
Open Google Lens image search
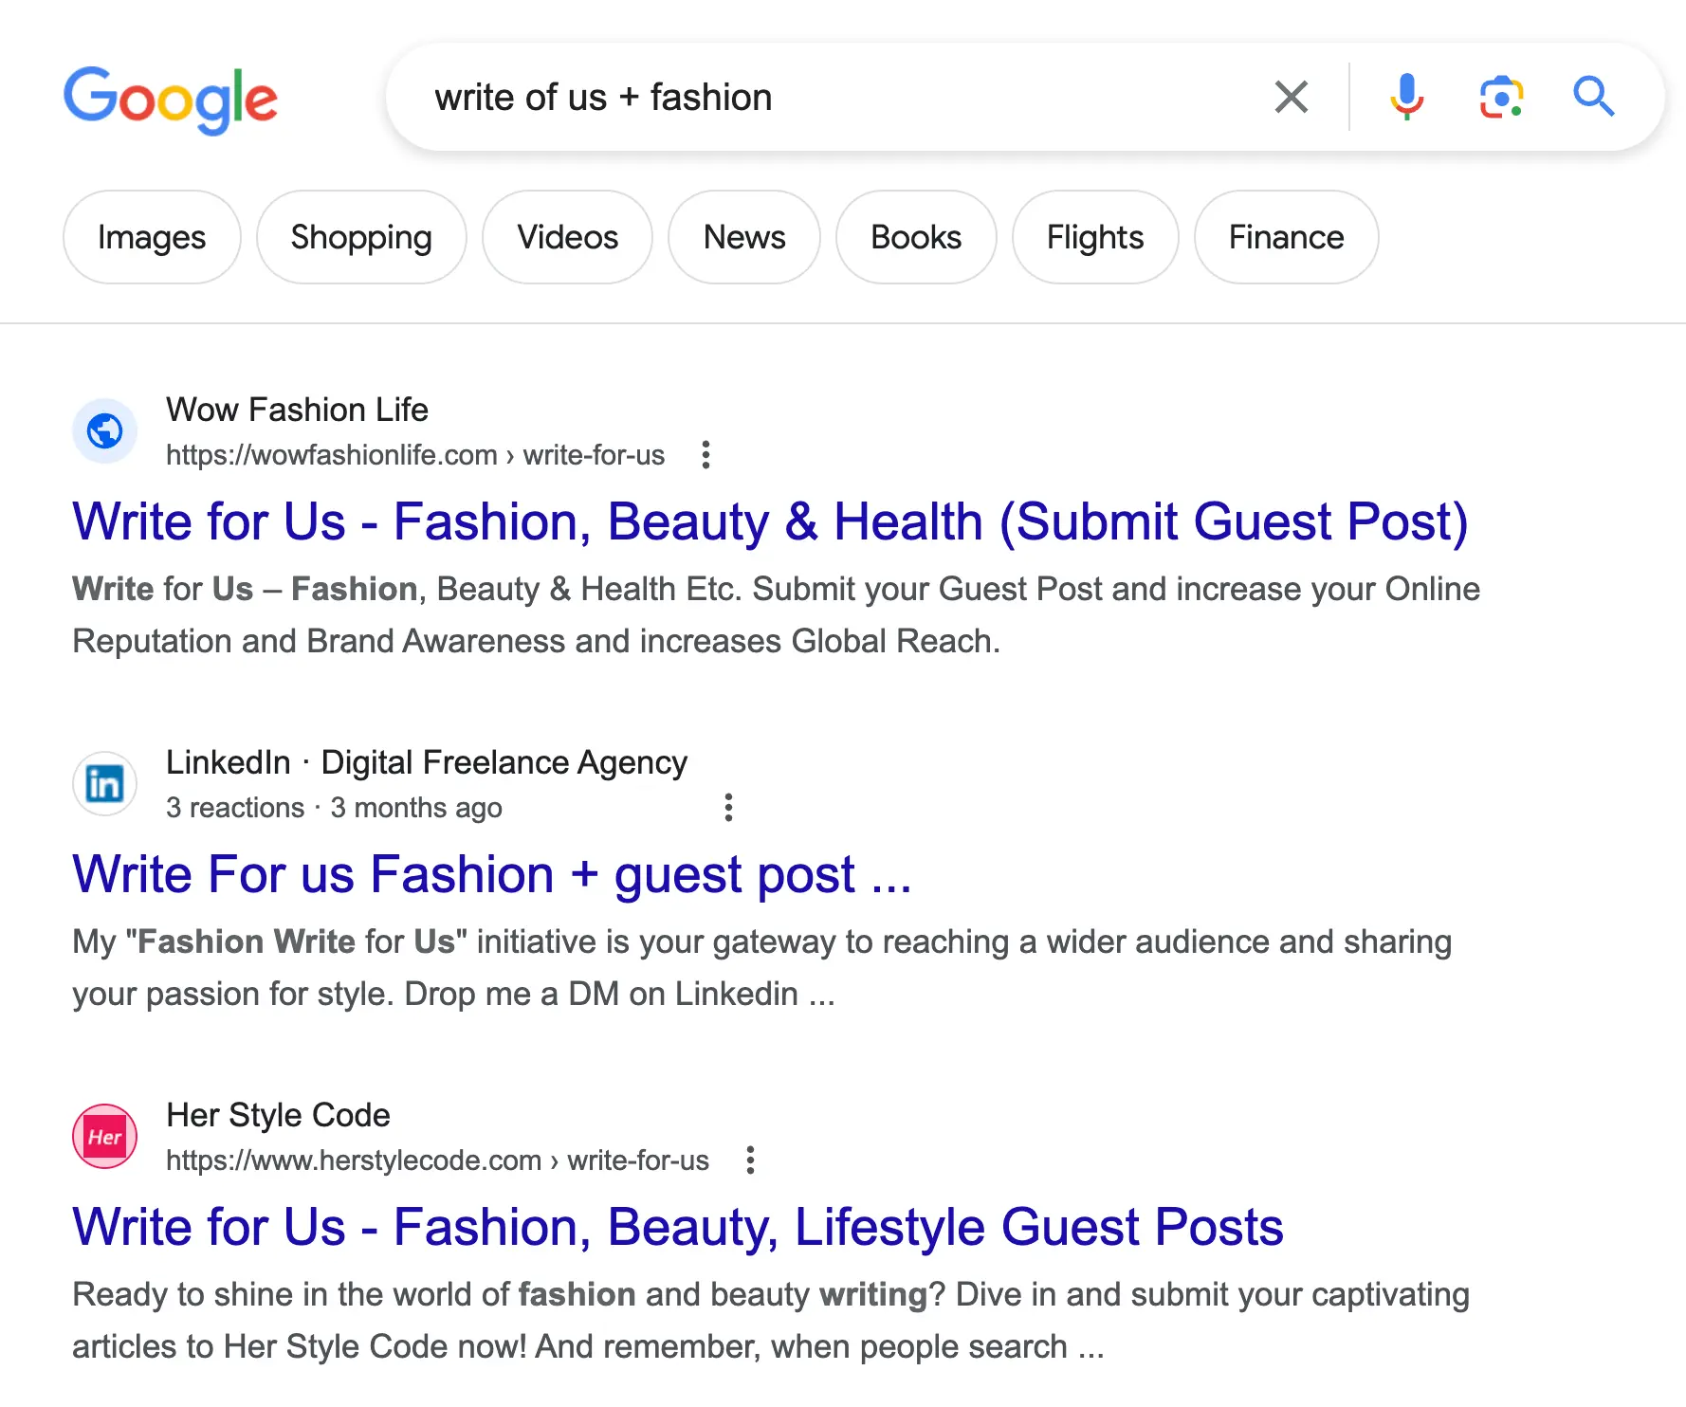pos(1501,97)
